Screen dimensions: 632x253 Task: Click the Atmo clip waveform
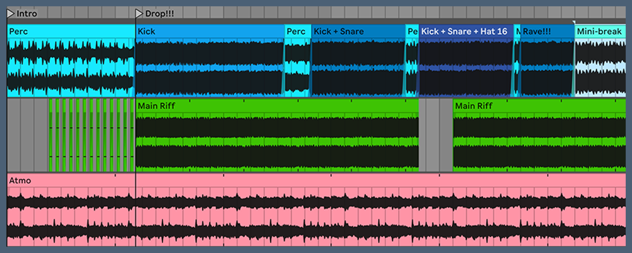coord(317,217)
